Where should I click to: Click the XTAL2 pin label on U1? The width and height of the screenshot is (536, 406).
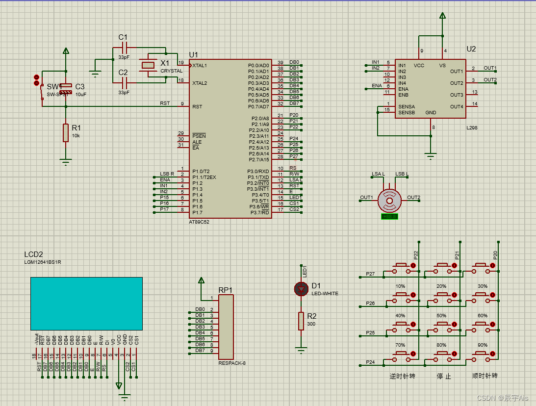point(199,83)
